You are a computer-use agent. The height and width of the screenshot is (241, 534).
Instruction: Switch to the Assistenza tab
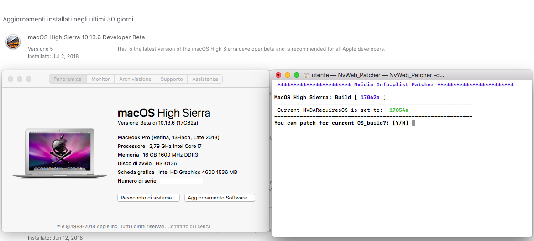tap(205, 79)
